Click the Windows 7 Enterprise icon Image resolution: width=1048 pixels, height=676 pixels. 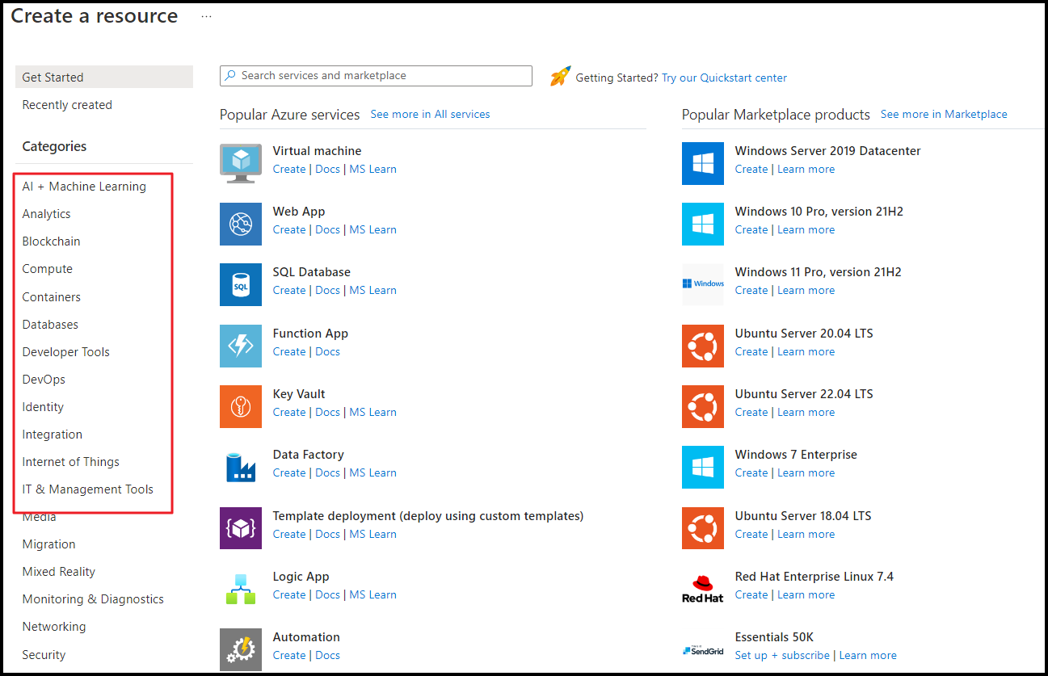point(703,467)
